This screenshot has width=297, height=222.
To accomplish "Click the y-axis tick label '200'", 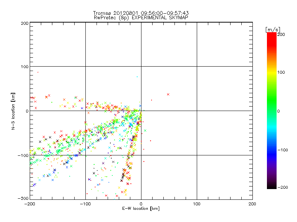I will point(25,23).
